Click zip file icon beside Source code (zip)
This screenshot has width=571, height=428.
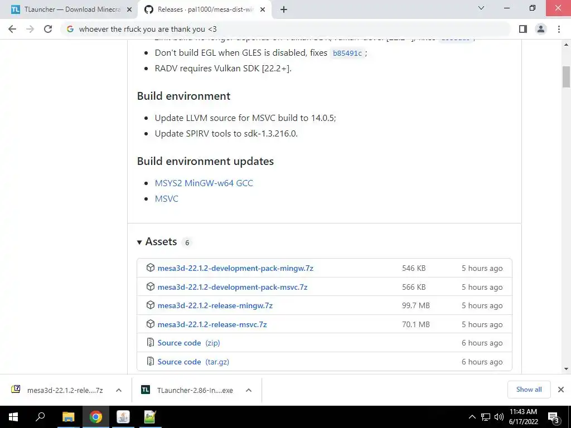click(151, 343)
